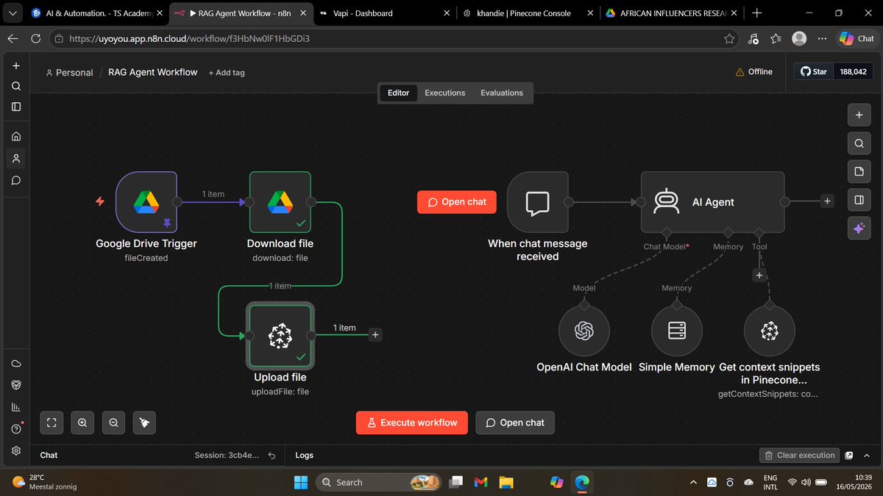Click the Offline status indicator
This screenshot has width=883, height=496.
[754, 72]
